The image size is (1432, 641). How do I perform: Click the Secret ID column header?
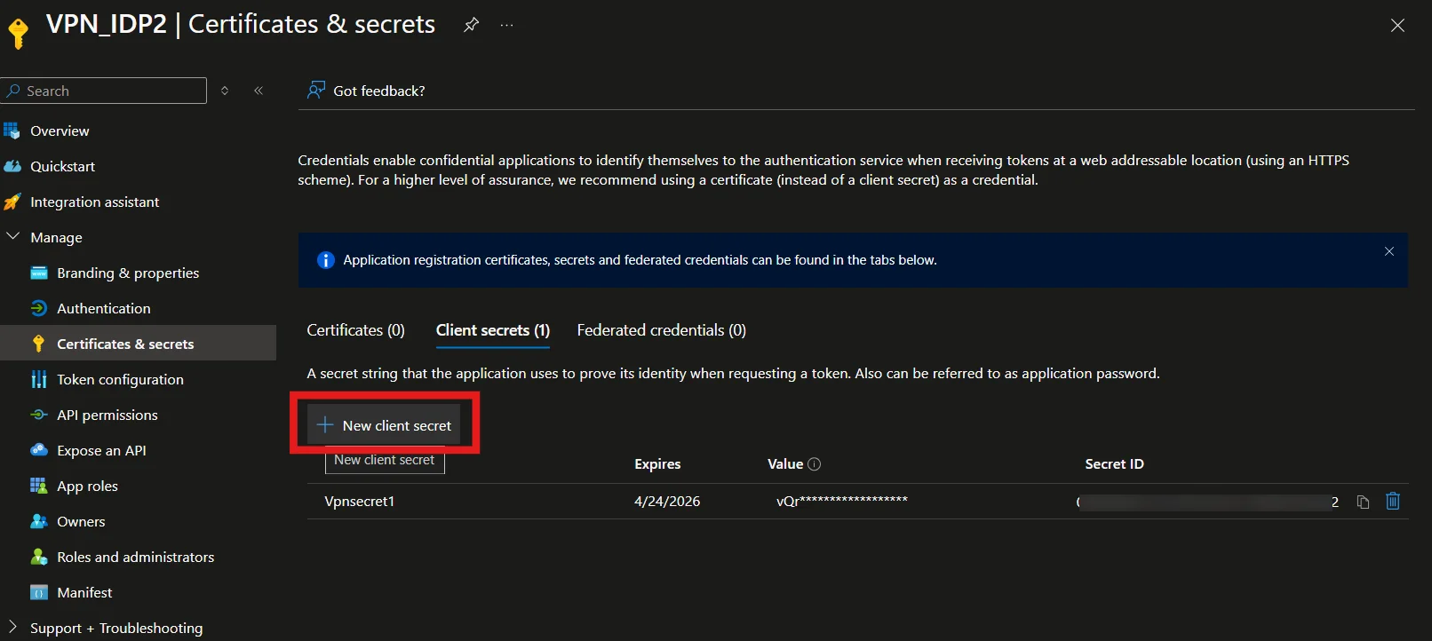coord(1114,463)
